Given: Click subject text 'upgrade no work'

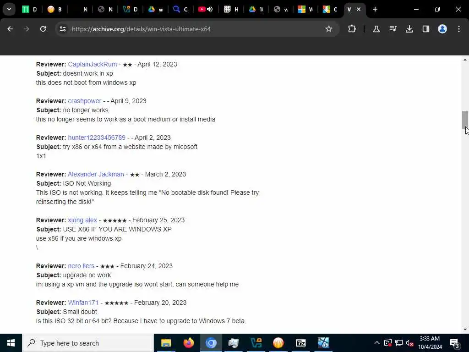Looking at the screenshot, I should coord(87,275).
